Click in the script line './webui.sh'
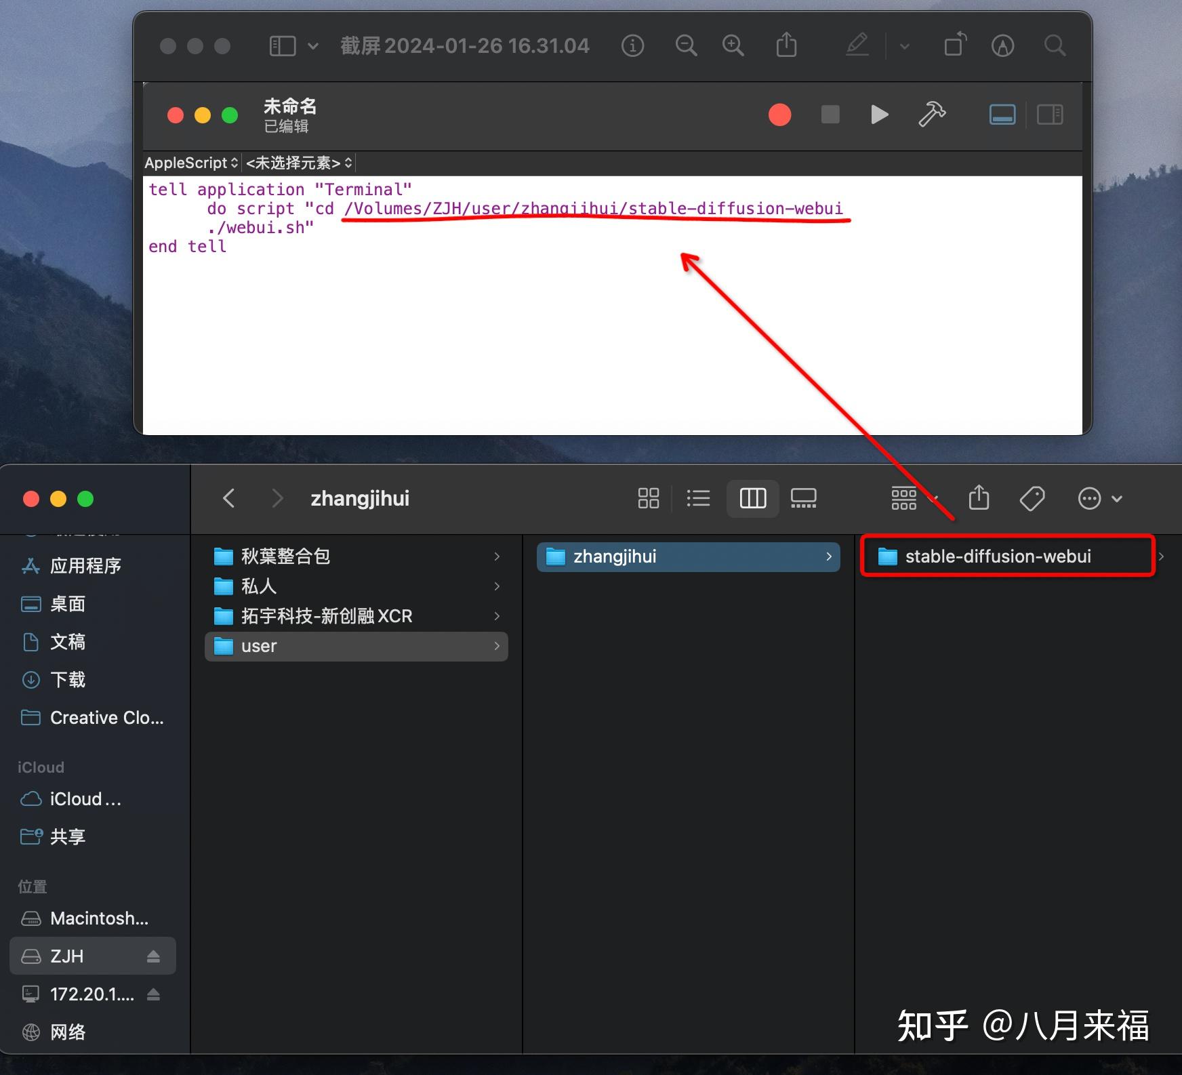1182x1075 pixels. click(261, 228)
